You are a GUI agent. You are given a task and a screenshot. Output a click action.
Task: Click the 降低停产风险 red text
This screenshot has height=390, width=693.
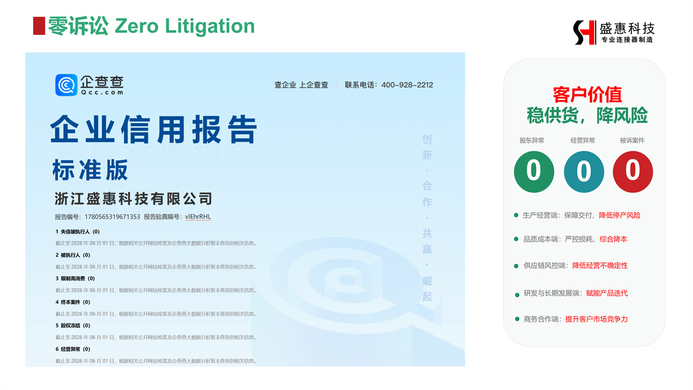tap(620, 215)
